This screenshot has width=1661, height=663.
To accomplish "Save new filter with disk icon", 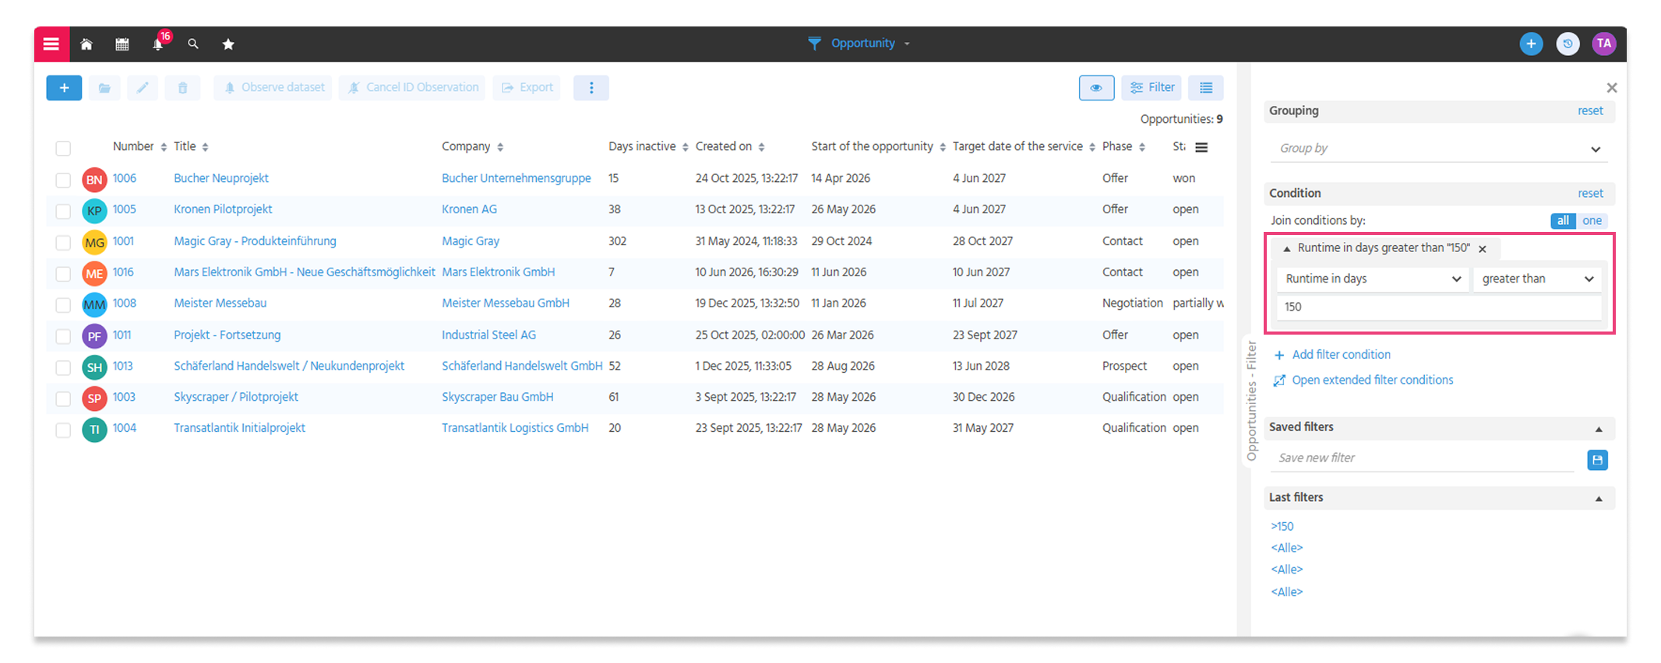I will tap(1597, 460).
